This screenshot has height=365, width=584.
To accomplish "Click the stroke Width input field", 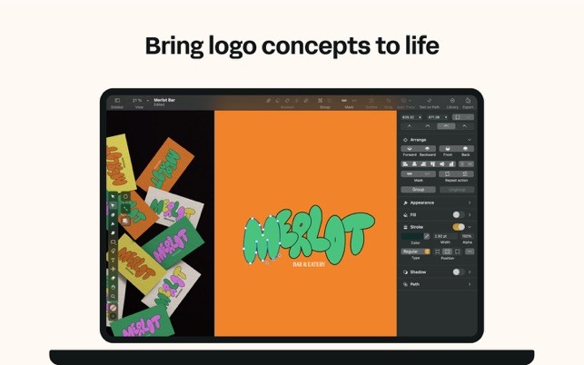I will pos(445,236).
